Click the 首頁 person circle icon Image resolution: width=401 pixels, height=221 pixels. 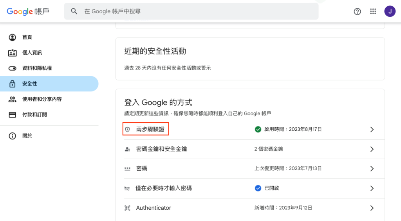pos(12,37)
